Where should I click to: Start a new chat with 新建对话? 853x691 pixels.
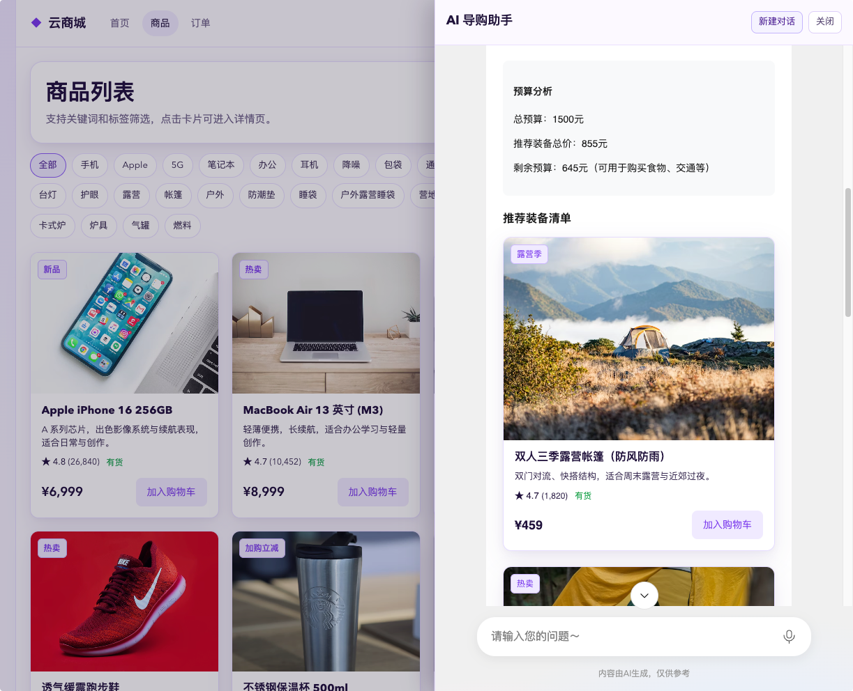pos(777,22)
